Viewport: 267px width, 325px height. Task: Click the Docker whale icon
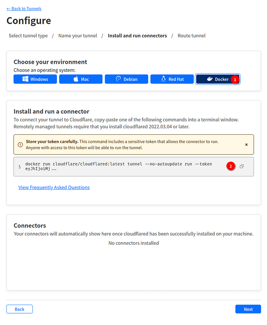coord(210,79)
